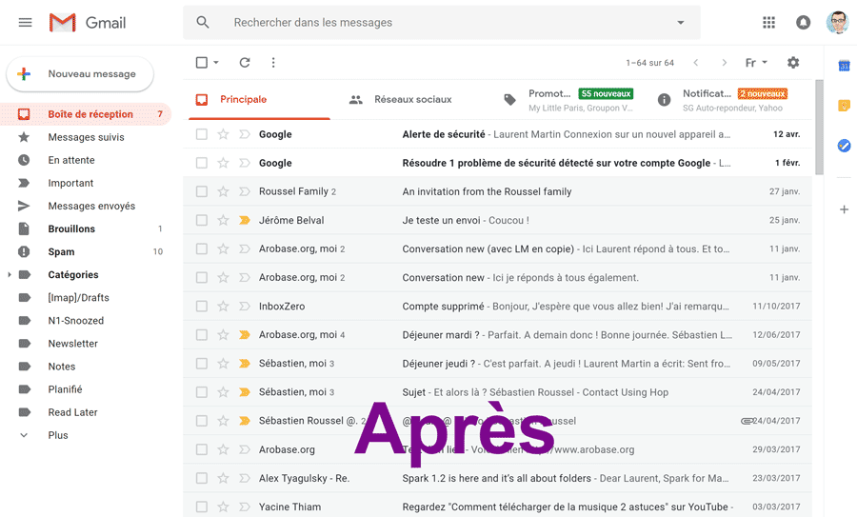Select the Google Alerte de sécurité email checkbox

[202, 134]
